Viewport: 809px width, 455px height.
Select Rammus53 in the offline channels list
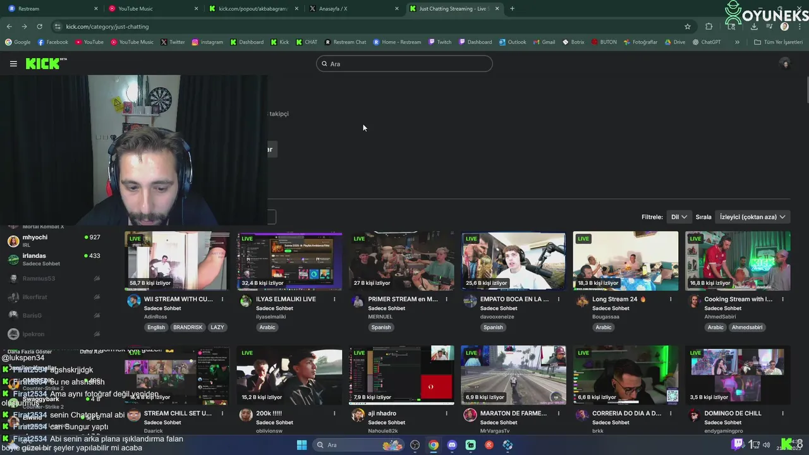point(54,278)
